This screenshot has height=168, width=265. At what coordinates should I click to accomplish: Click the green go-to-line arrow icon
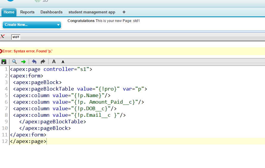click(23, 62)
